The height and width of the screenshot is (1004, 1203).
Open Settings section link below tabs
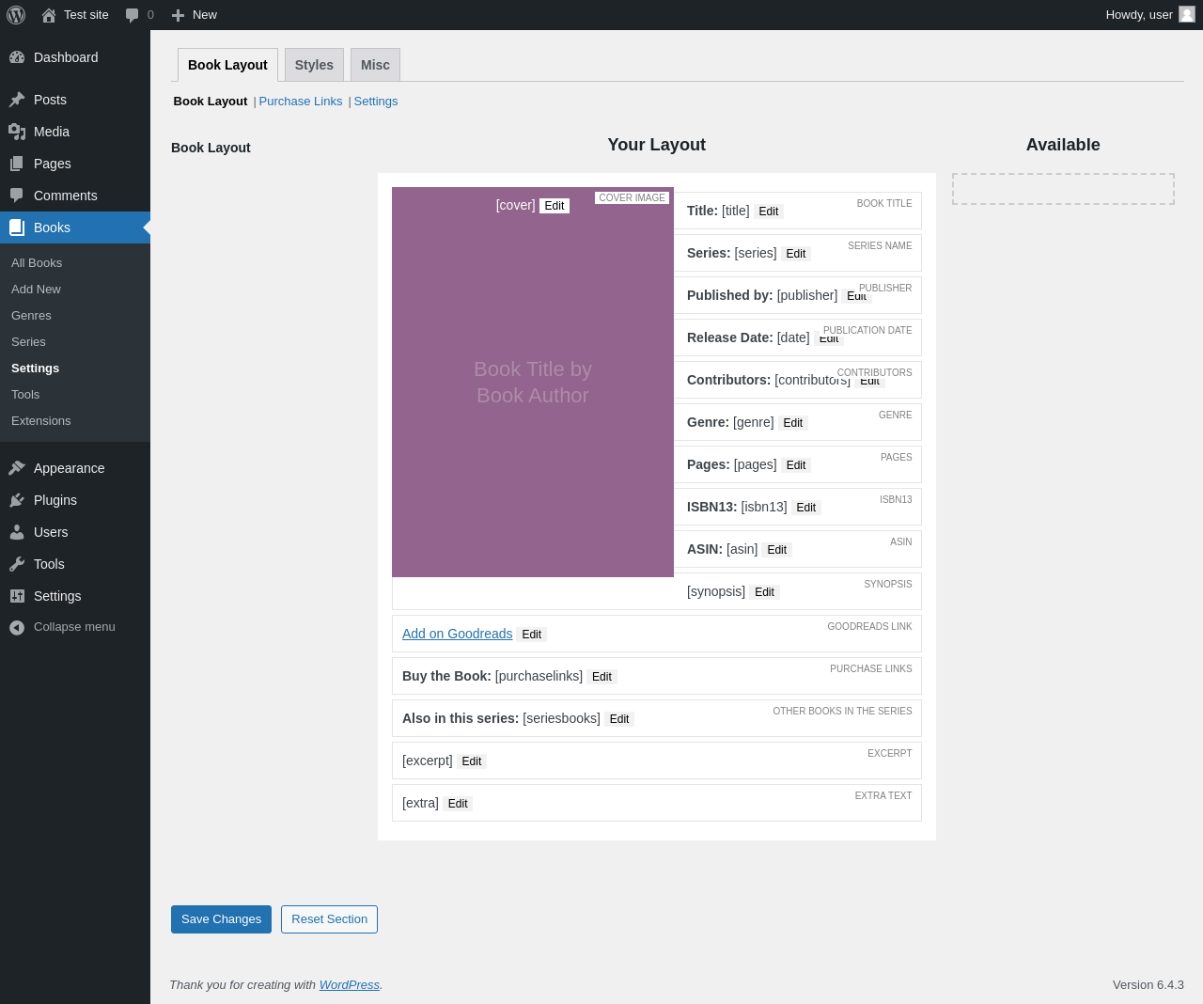376,102
